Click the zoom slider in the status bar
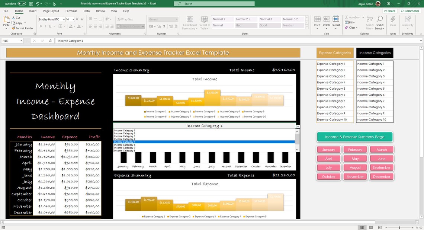 coord(399,227)
